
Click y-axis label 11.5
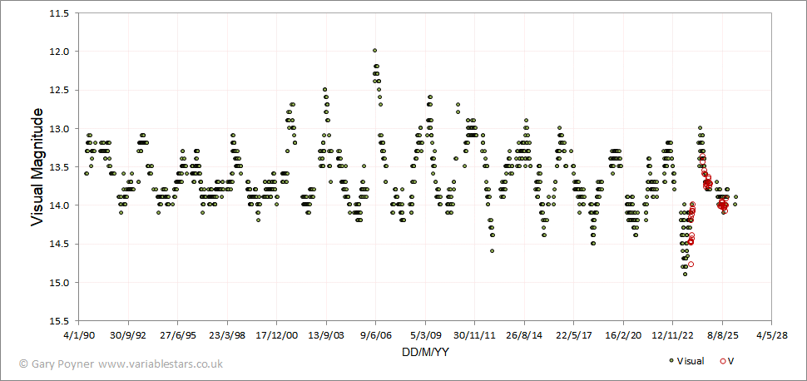(59, 13)
